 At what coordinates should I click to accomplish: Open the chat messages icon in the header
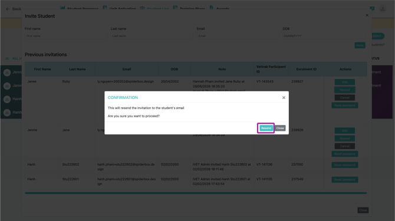372,9
